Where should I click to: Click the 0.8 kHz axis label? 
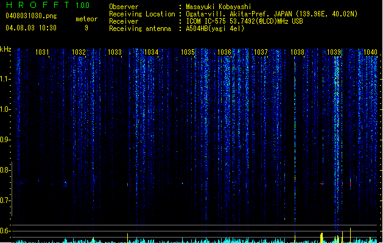[5, 170]
